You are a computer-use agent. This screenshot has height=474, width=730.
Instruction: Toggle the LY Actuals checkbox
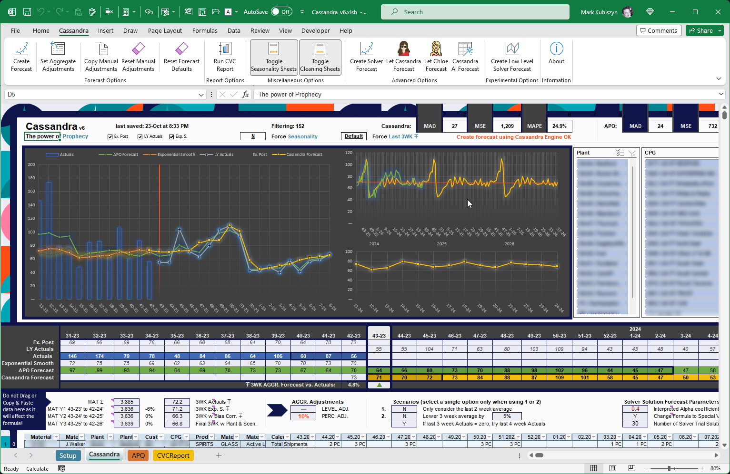tap(140, 137)
